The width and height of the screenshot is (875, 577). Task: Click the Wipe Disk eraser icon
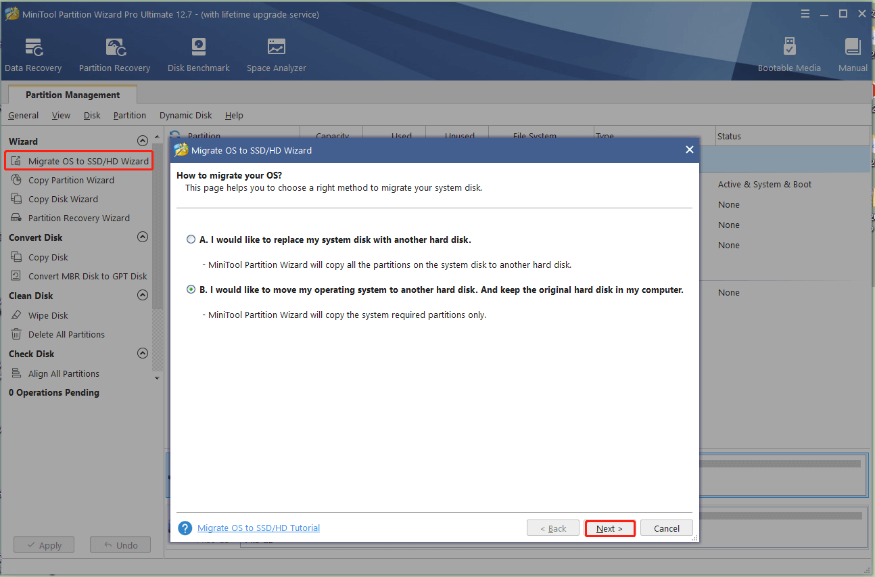16,315
